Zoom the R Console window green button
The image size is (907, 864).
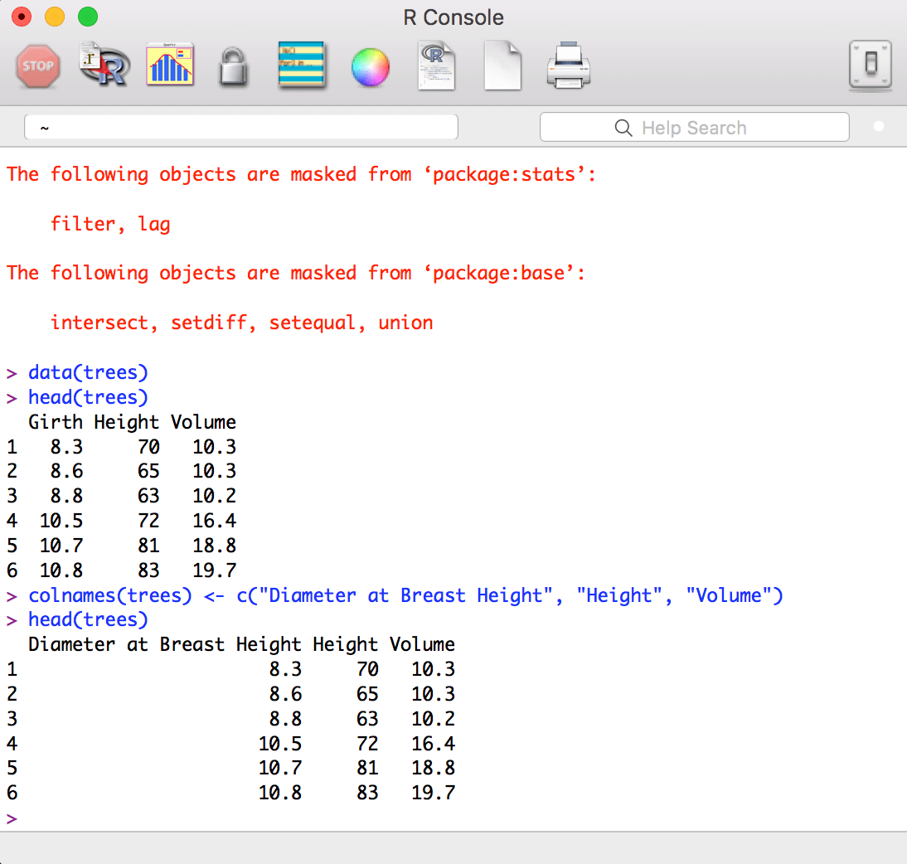87,16
